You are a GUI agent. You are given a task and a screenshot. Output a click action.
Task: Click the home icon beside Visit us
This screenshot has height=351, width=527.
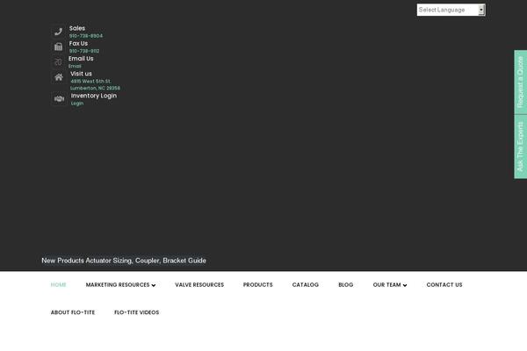pyautogui.click(x=58, y=77)
